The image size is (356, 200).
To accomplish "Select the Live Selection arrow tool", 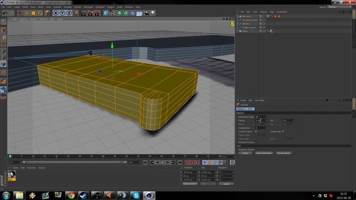I will [x=20, y=13].
